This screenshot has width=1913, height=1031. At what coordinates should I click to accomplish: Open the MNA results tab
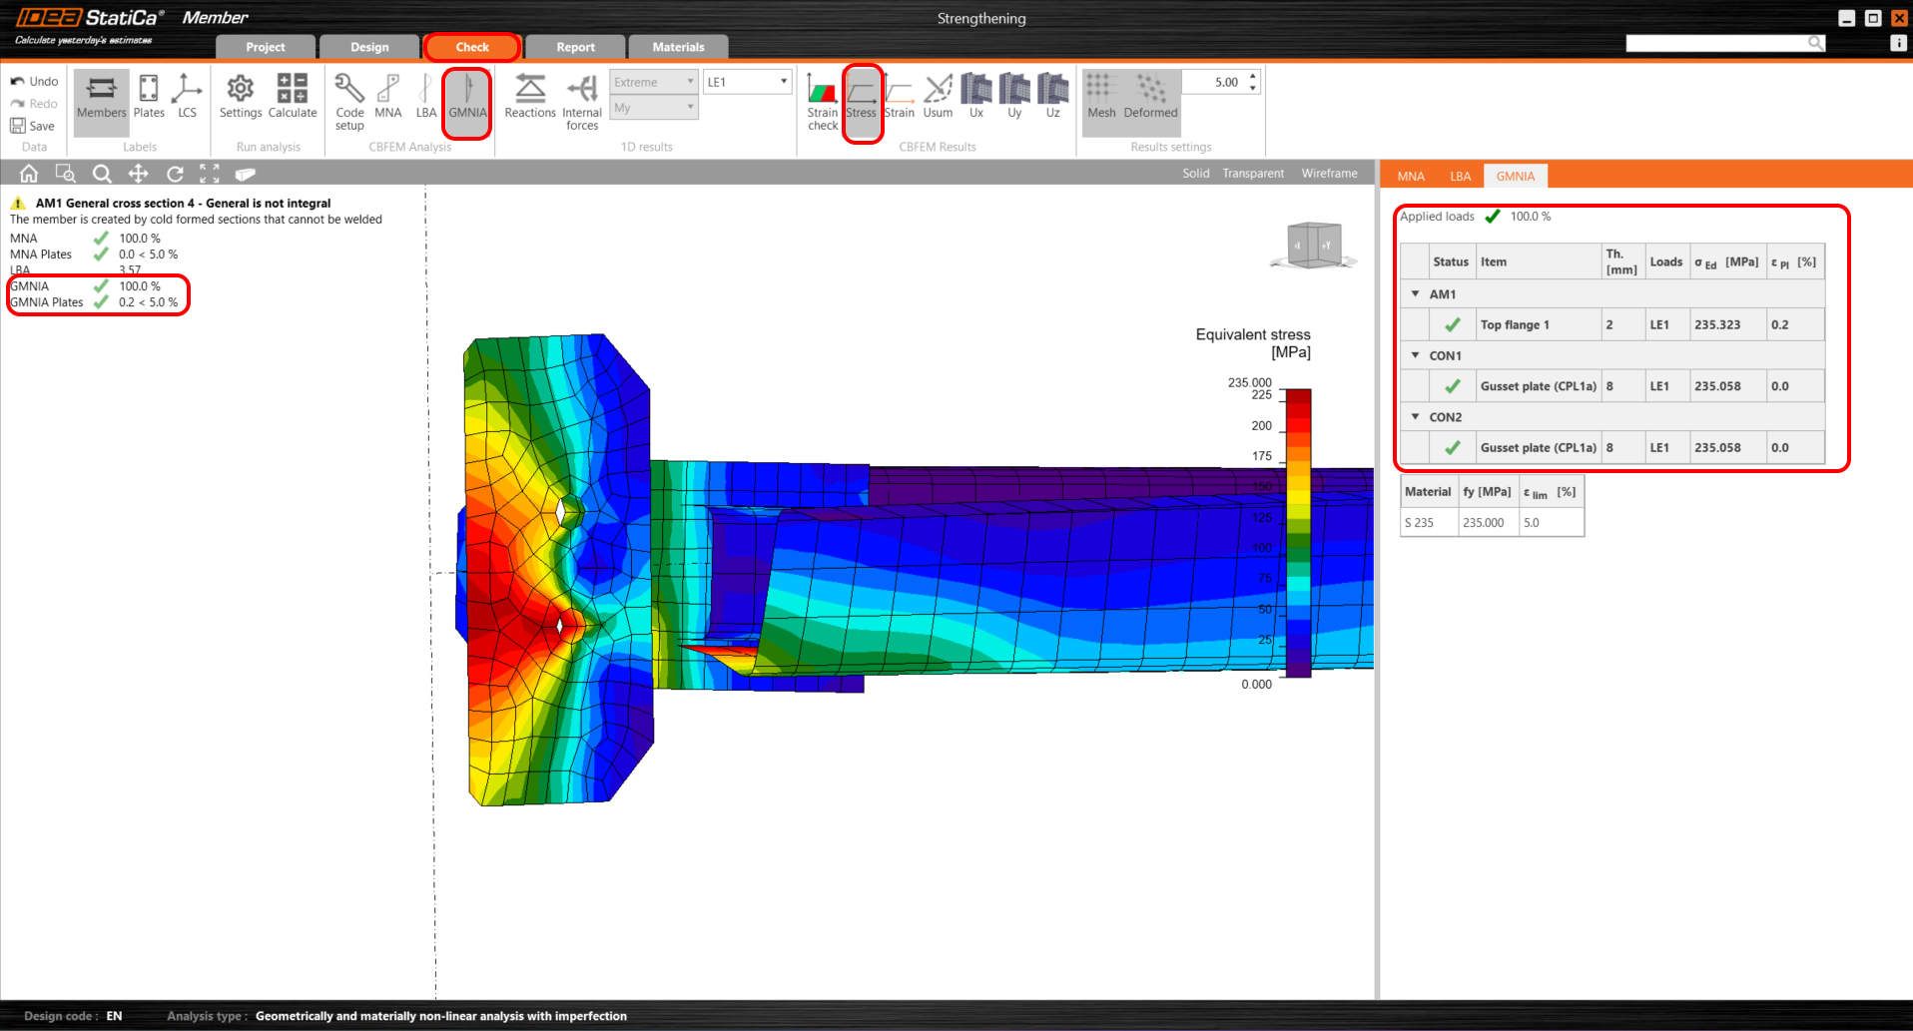[1411, 177]
